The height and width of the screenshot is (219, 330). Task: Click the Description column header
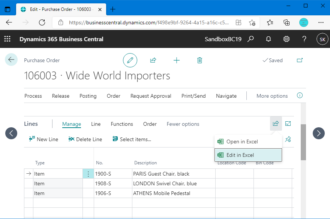coord(145,163)
